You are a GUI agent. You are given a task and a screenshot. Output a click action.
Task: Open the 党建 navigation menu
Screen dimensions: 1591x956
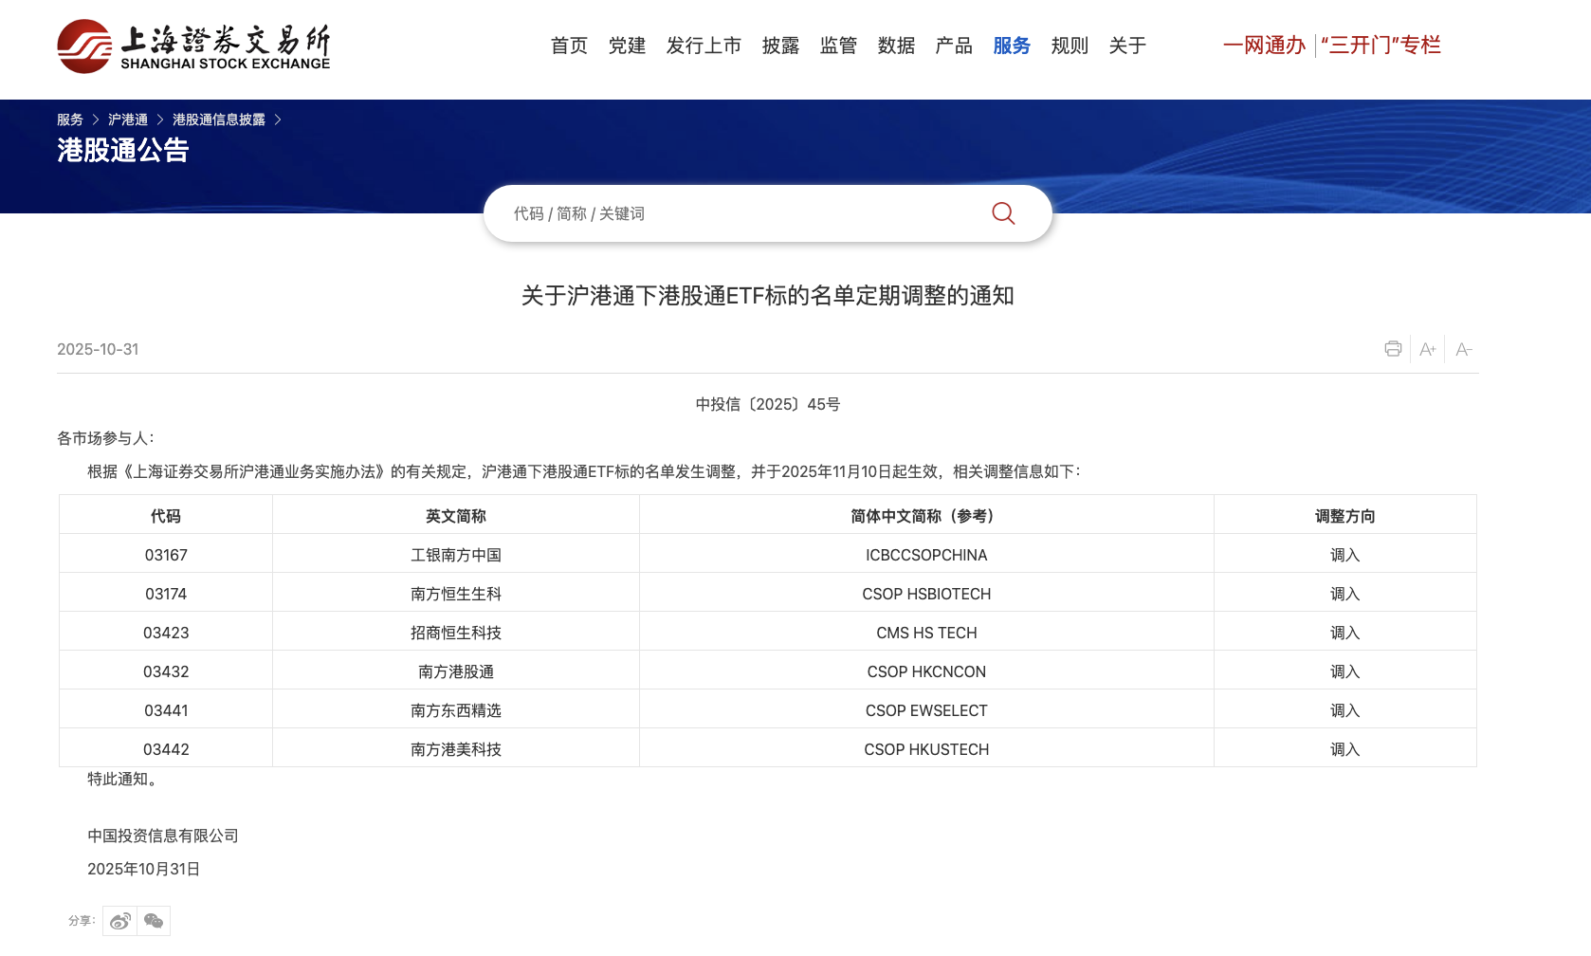[627, 46]
